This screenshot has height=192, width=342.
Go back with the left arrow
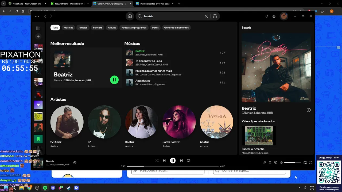click(x=45, y=16)
